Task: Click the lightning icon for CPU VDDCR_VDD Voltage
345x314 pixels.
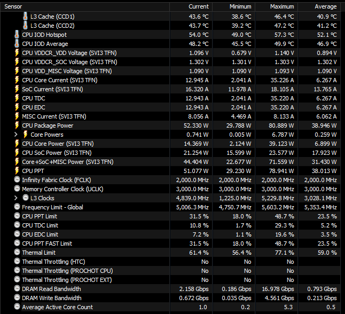Action: 17,53
